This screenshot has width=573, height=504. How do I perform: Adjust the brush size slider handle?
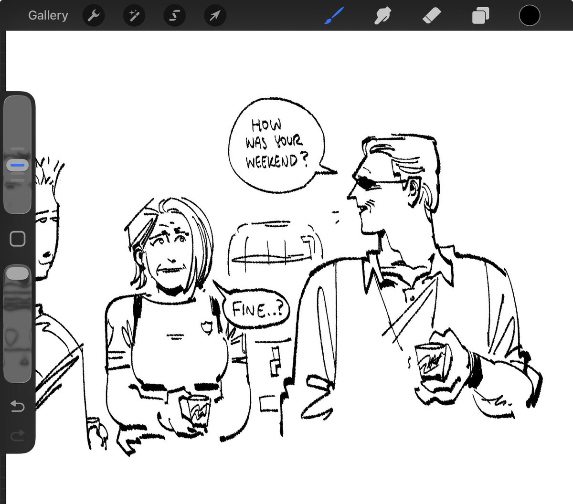click(x=18, y=166)
